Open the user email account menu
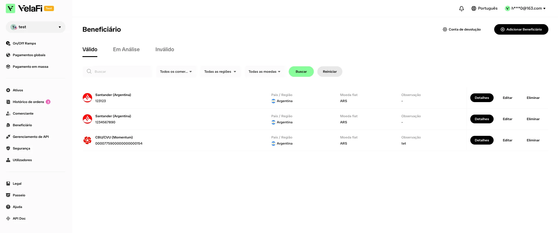Image resolution: width=558 pixels, height=233 pixels. [525, 8]
